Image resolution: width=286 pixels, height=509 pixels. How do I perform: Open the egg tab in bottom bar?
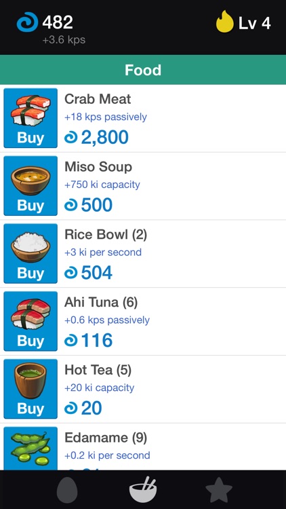[67, 489]
